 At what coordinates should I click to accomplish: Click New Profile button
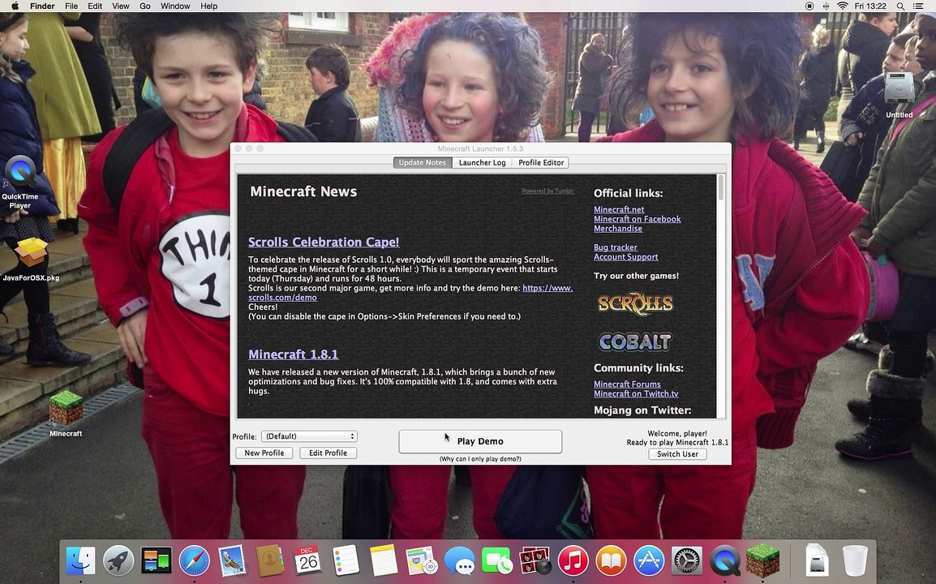(264, 453)
